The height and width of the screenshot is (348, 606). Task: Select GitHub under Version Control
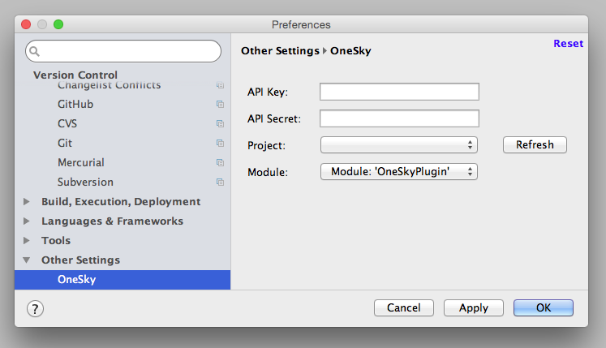tap(75, 105)
